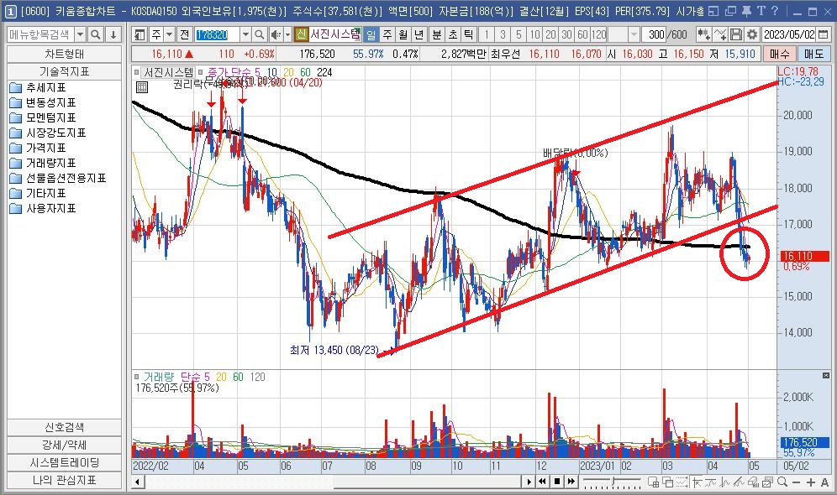This screenshot has height=495, width=837.
Task: Click the fast-forward playback button
Action: point(571,482)
